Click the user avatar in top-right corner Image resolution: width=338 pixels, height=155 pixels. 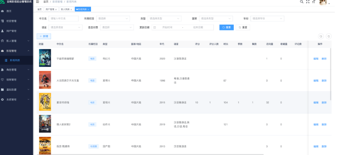323,2
